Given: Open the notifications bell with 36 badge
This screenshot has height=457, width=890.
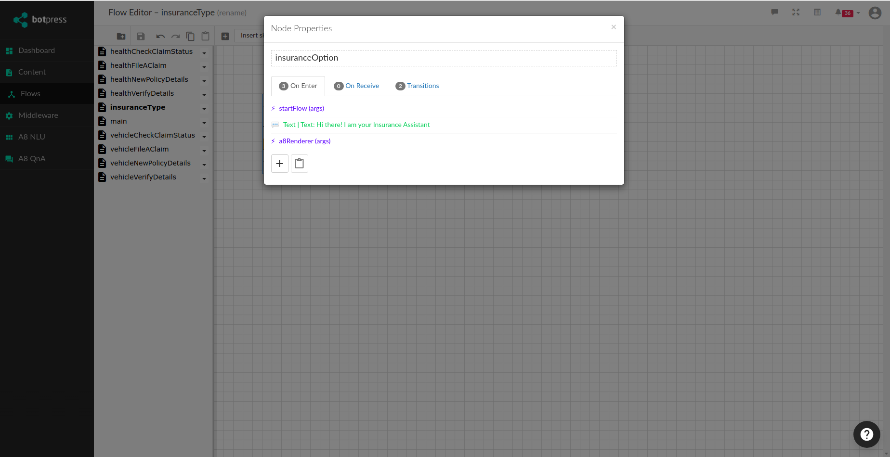Looking at the screenshot, I should tap(844, 13).
